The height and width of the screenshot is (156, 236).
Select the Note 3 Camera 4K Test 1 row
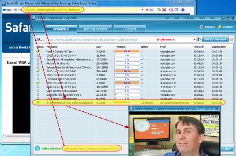(x=132, y=52)
